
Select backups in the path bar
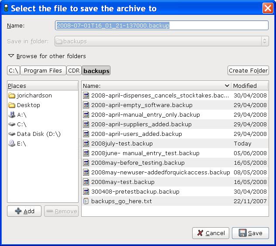[x=96, y=71]
